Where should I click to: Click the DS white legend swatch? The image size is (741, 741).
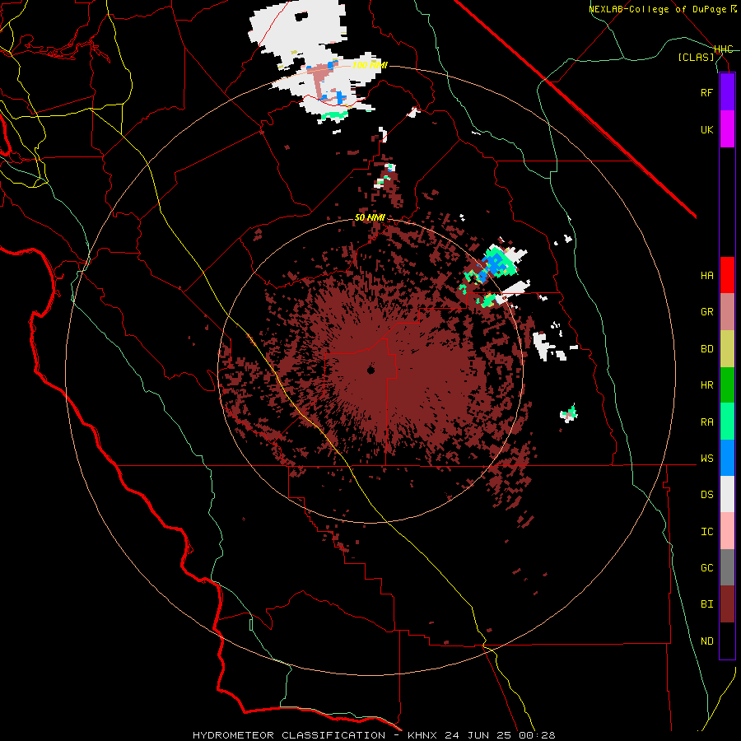727,494
